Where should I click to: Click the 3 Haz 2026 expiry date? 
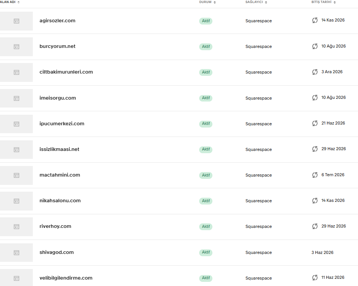point(323,252)
